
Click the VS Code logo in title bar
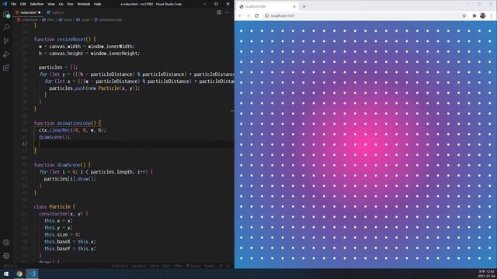tap(5, 4)
